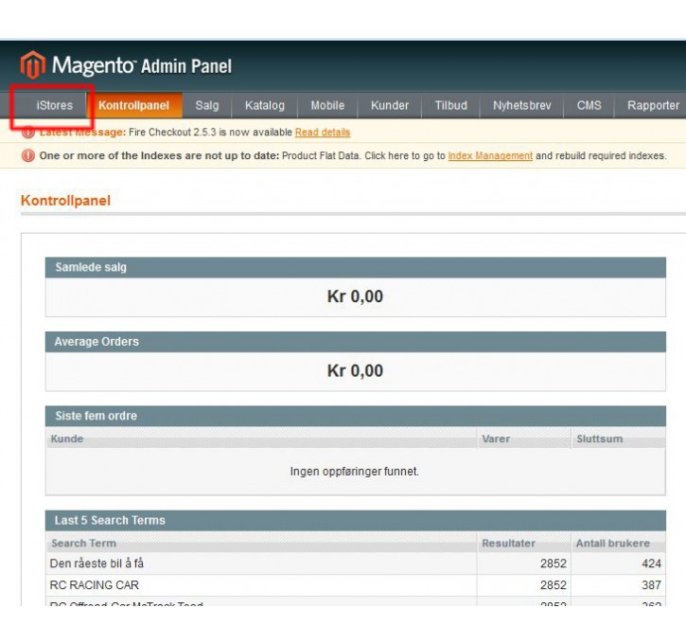Click the Kunde column header
Screen dimensions: 686x644
pos(261,438)
